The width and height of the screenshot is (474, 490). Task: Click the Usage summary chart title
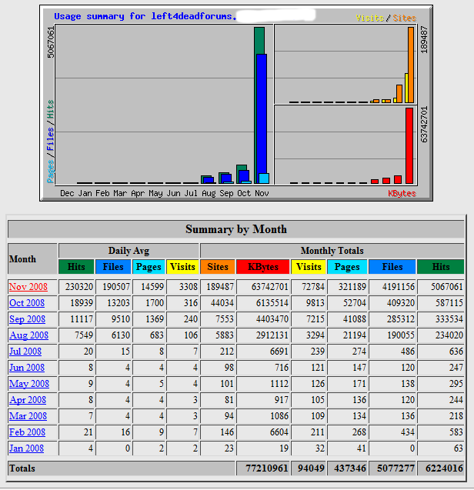(x=145, y=16)
